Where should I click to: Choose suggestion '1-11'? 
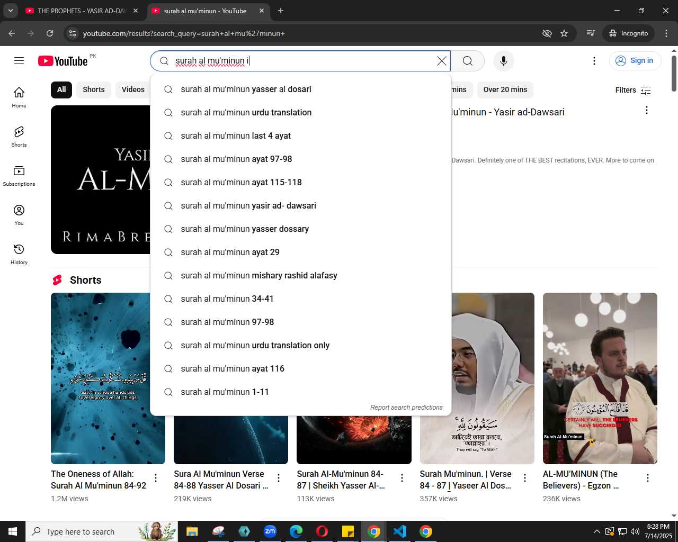coord(301,392)
